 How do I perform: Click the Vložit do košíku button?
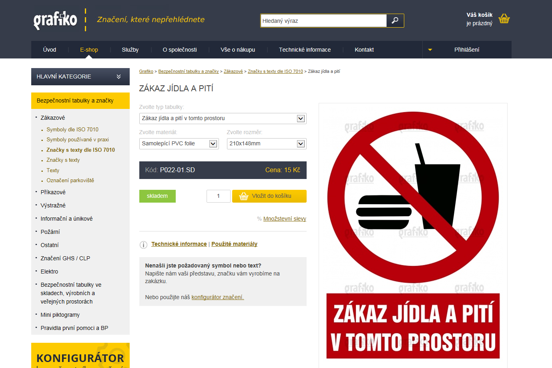[x=269, y=196]
